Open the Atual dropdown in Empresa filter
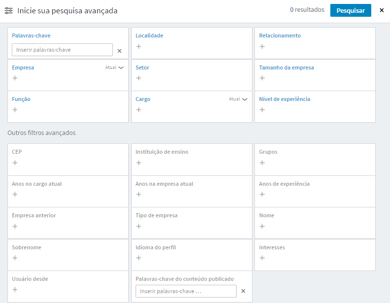390x303 pixels. 114,67
